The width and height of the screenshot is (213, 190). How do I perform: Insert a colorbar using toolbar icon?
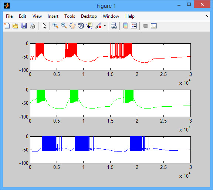coord(125,26)
